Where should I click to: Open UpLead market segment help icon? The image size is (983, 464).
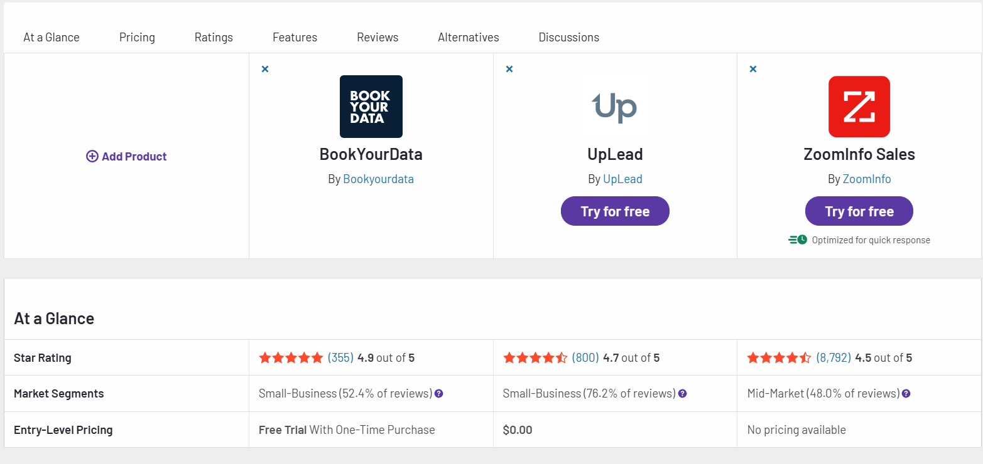pyautogui.click(x=683, y=394)
